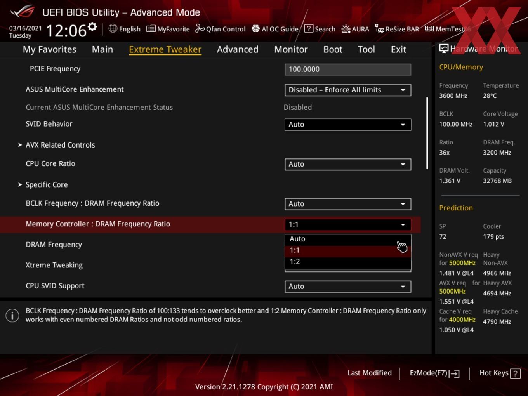Image resolution: width=528 pixels, height=396 pixels.
Task: Click the 3600 MHz frequency value
Action: (453, 96)
